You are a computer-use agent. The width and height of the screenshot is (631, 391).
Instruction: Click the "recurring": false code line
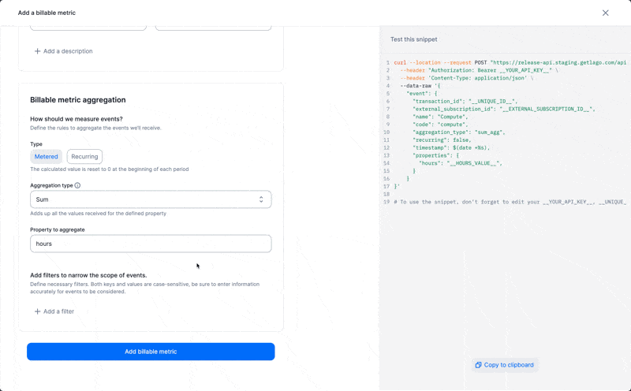coord(442,140)
